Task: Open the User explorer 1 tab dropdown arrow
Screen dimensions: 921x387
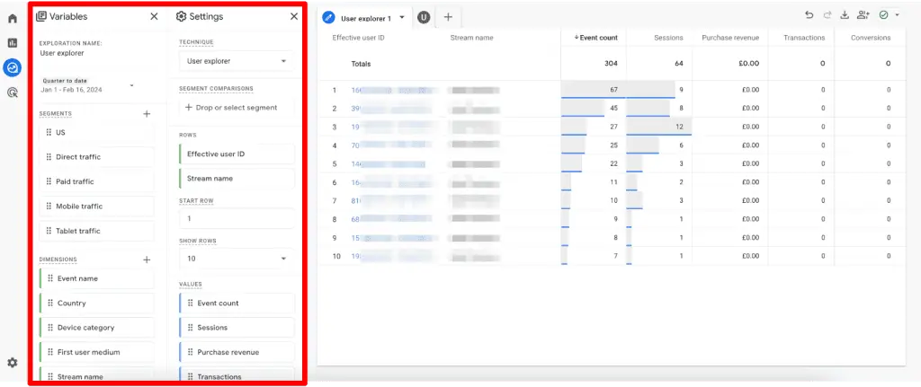Action: (402, 18)
